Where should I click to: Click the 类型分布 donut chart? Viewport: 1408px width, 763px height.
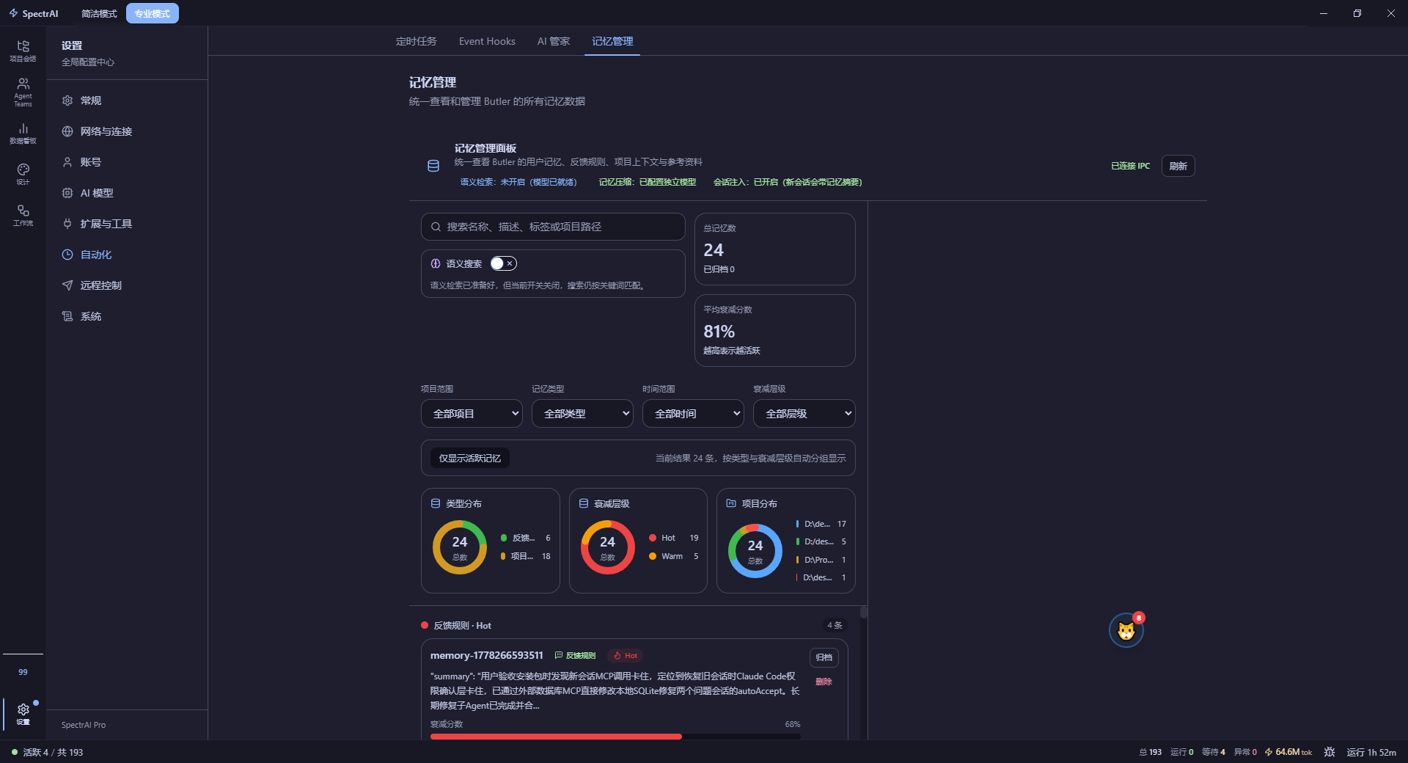(x=460, y=547)
